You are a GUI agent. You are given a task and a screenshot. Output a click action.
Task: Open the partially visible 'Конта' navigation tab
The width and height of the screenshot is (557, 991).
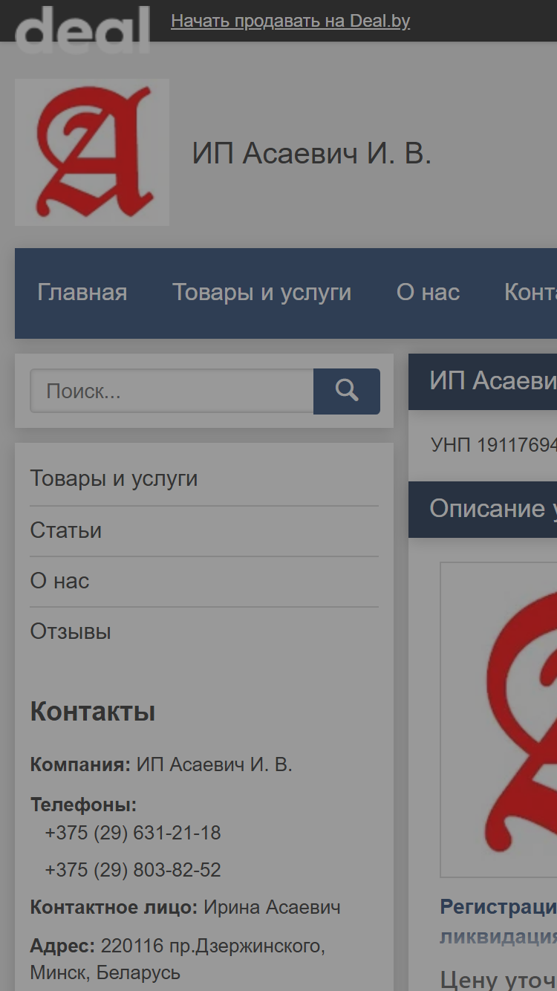click(530, 293)
